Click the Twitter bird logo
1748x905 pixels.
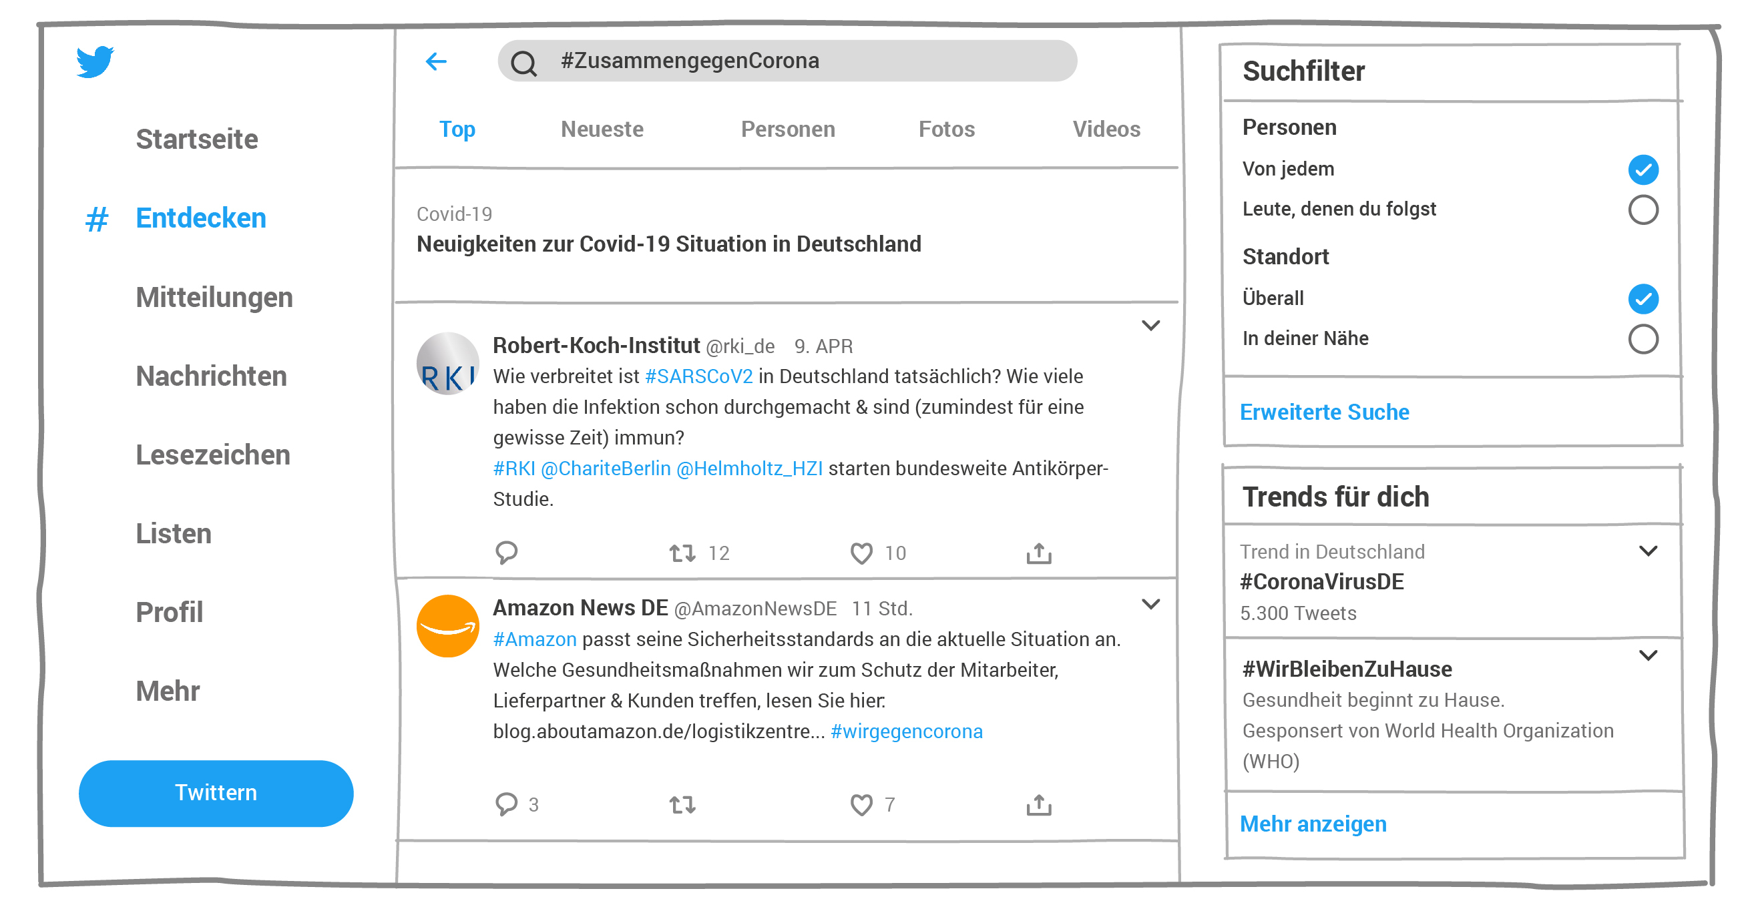click(94, 62)
